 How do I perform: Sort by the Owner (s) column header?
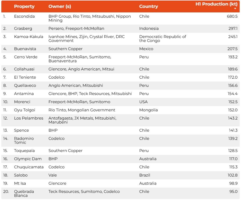60,6
